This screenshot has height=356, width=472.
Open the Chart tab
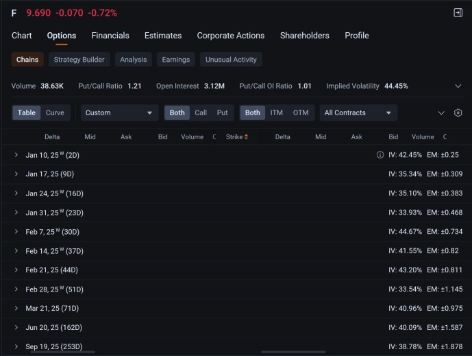tap(22, 36)
